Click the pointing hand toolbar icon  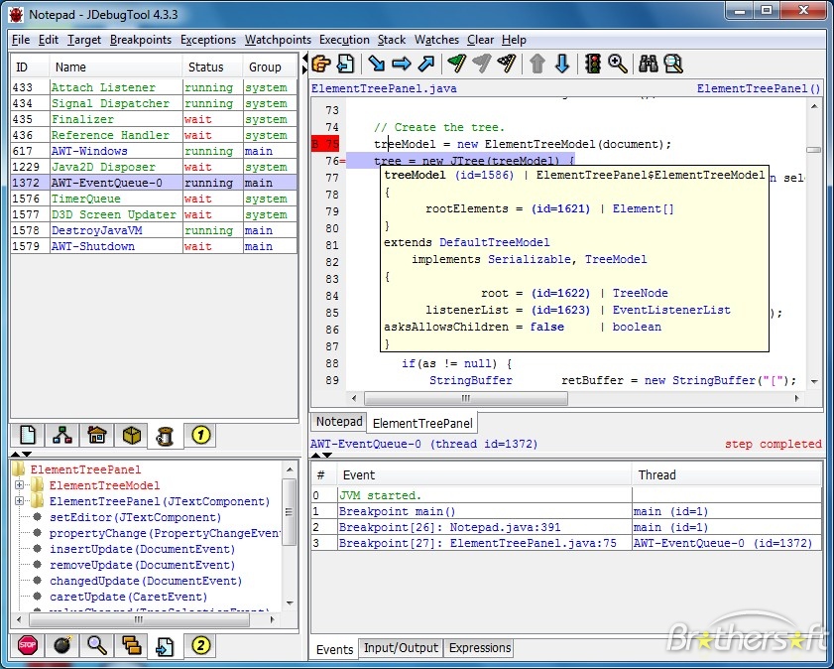[x=321, y=64]
